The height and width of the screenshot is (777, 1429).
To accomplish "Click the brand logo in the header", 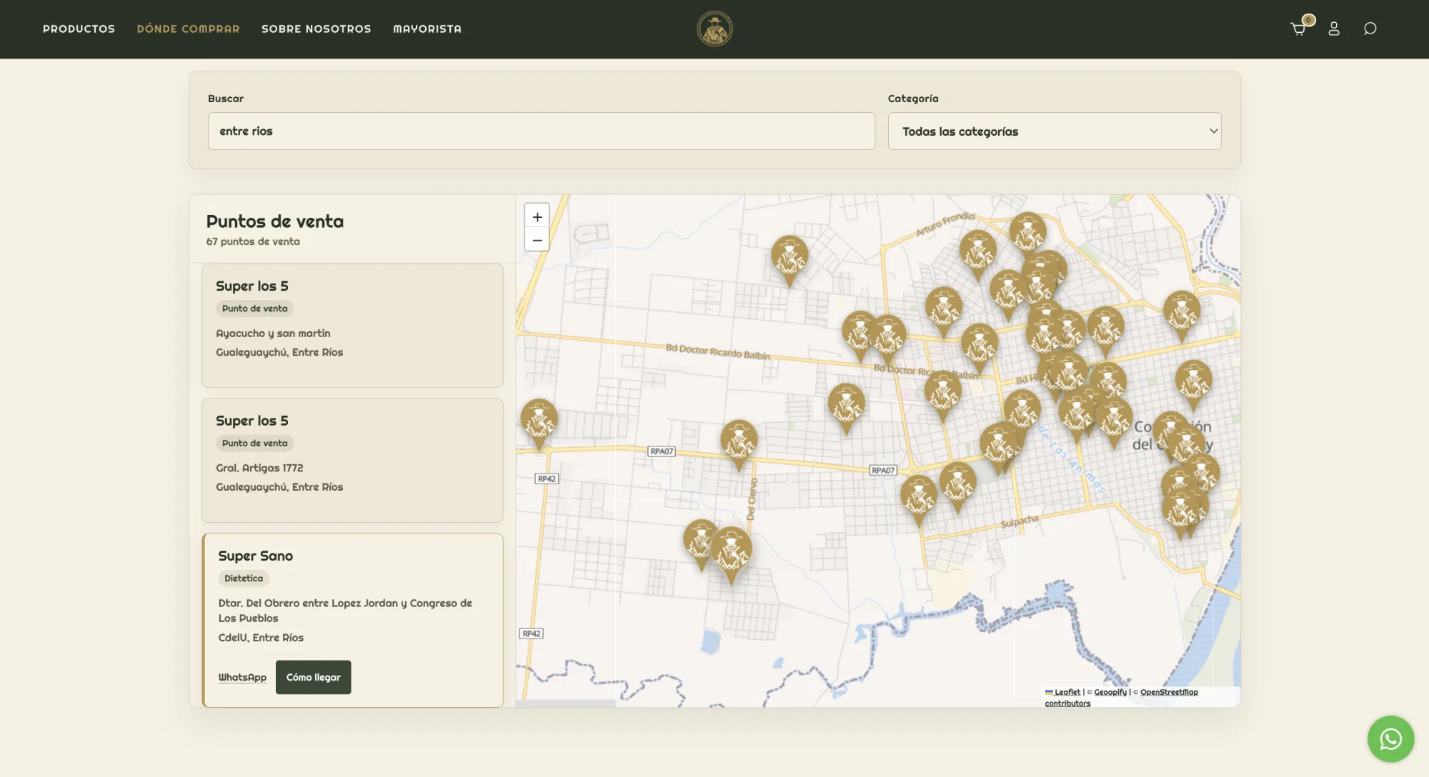I will tap(714, 29).
